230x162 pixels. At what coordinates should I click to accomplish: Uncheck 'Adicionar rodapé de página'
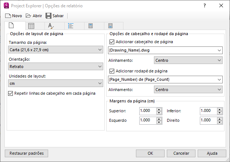112,71
